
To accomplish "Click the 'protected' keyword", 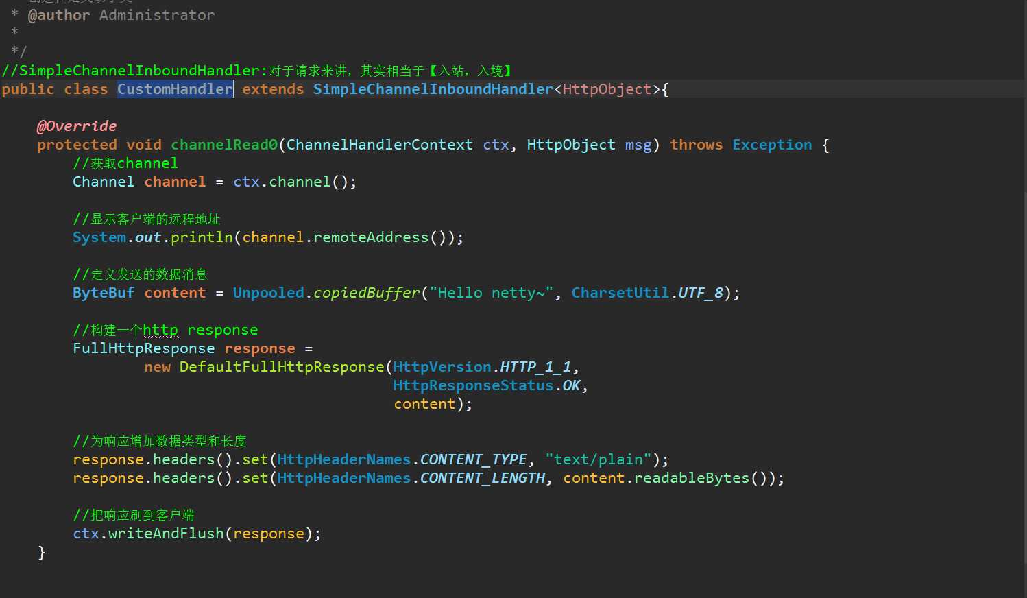I will click(x=77, y=145).
